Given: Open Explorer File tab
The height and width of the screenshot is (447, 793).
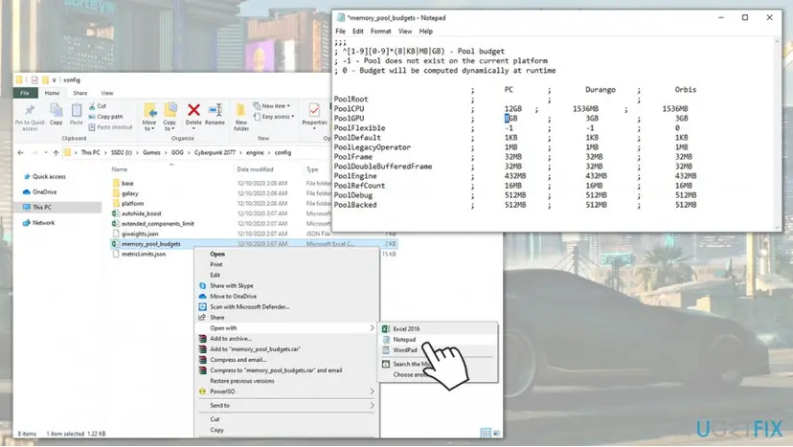Looking at the screenshot, I should click(x=25, y=93).
